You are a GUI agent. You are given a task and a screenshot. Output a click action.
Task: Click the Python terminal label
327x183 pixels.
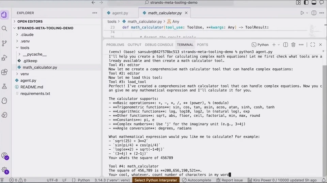coord(260,45)
